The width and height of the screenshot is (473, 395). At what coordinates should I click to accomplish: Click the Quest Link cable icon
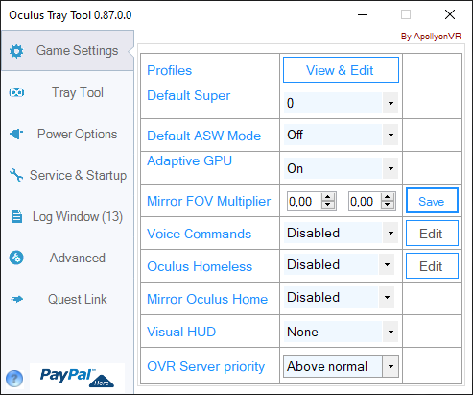[16, 299]
